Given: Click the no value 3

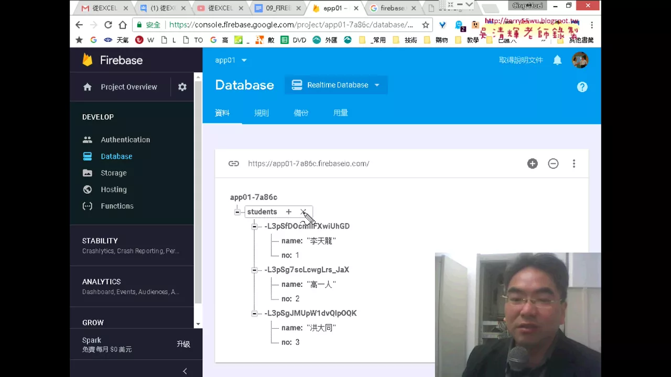Looking at the screenshot, I should pyautogui.click(x=297, y=342).
